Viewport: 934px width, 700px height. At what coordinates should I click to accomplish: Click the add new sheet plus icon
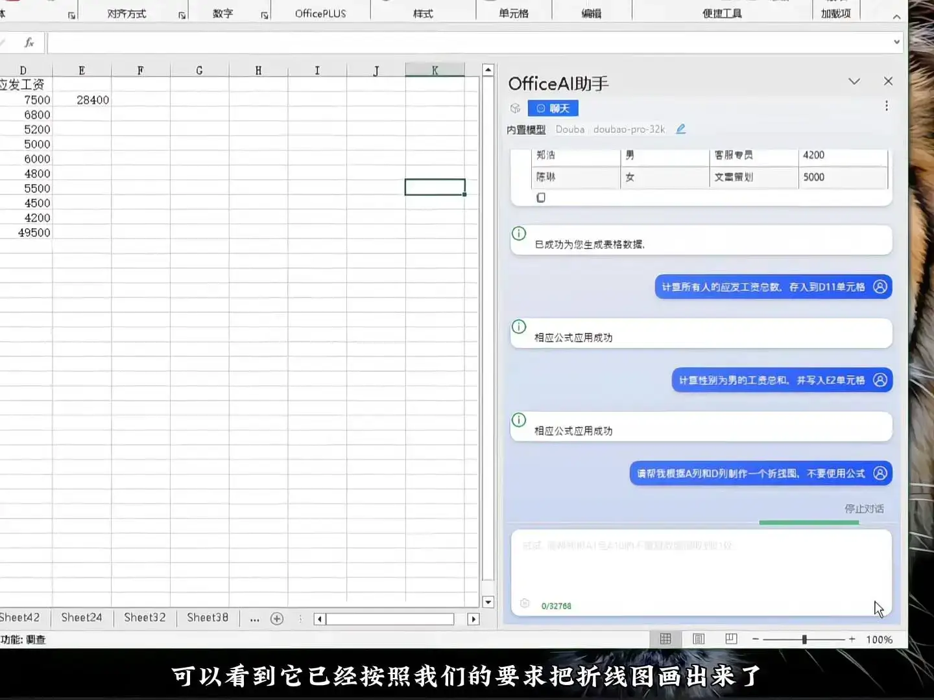click(277, 618)
